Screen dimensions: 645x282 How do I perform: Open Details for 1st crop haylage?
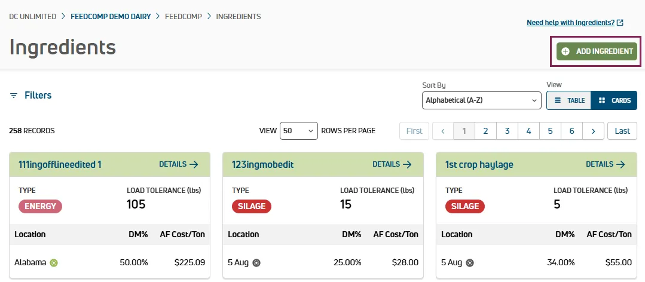pos(606,164)
